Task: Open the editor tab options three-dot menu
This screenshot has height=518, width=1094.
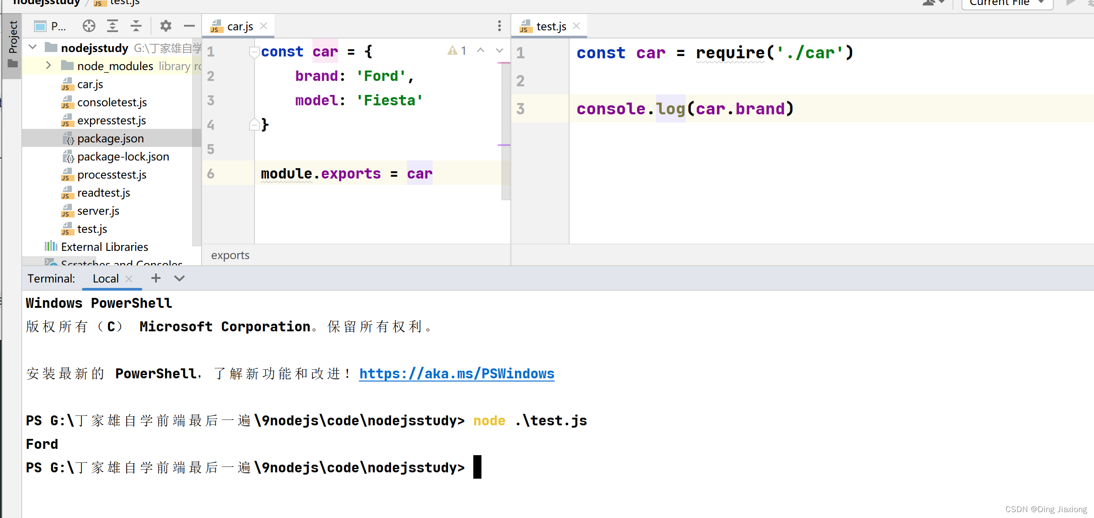Action: (499, 26)
